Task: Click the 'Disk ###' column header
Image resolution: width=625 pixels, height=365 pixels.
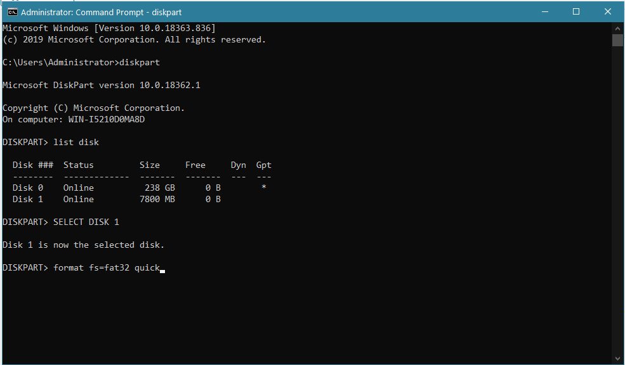Action: (x=33, y=165)
